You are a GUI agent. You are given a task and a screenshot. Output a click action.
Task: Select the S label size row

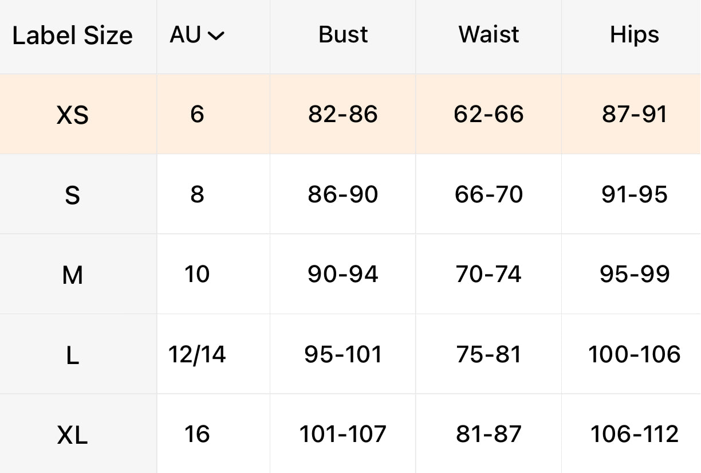[x=73, y=195]
